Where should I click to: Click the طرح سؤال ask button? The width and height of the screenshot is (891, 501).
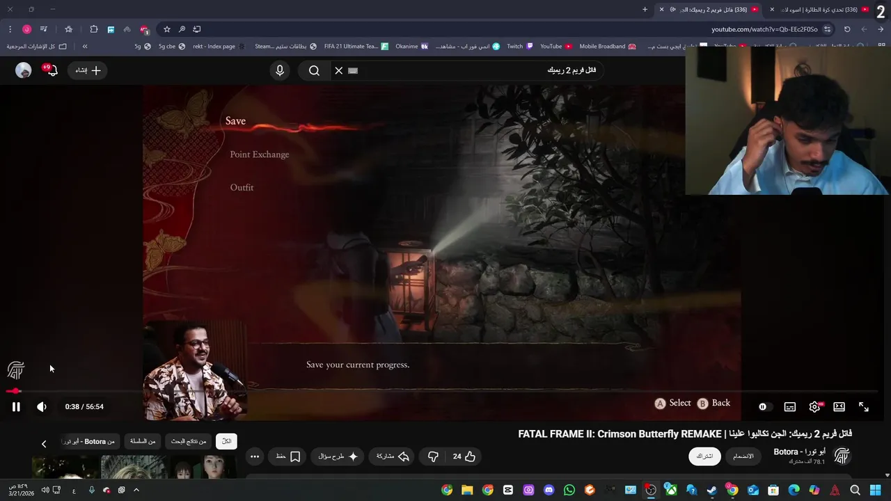point(338,456)
